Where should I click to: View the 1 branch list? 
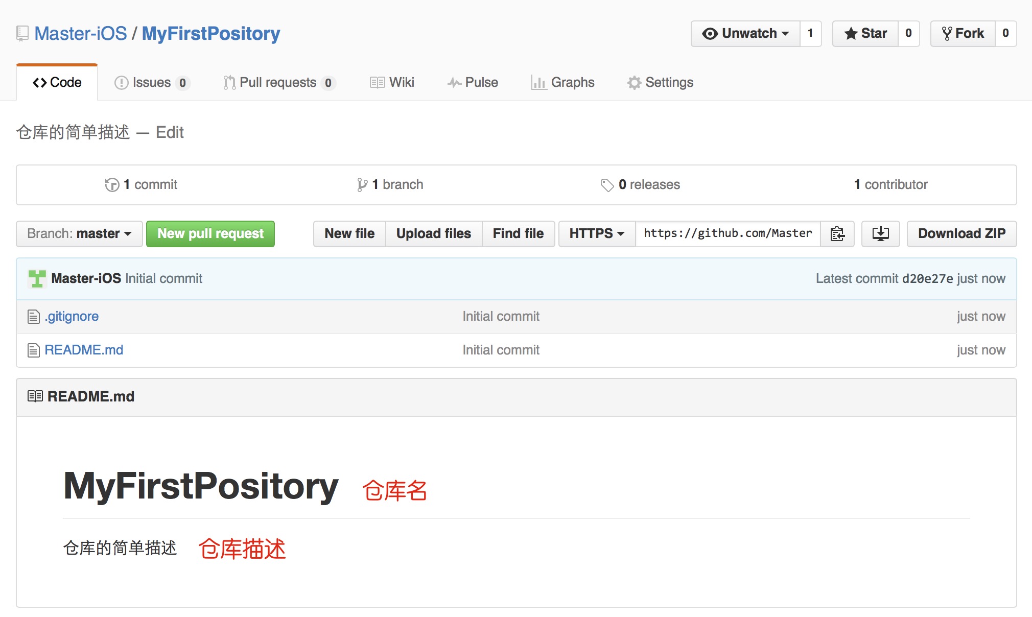[390, 184]
